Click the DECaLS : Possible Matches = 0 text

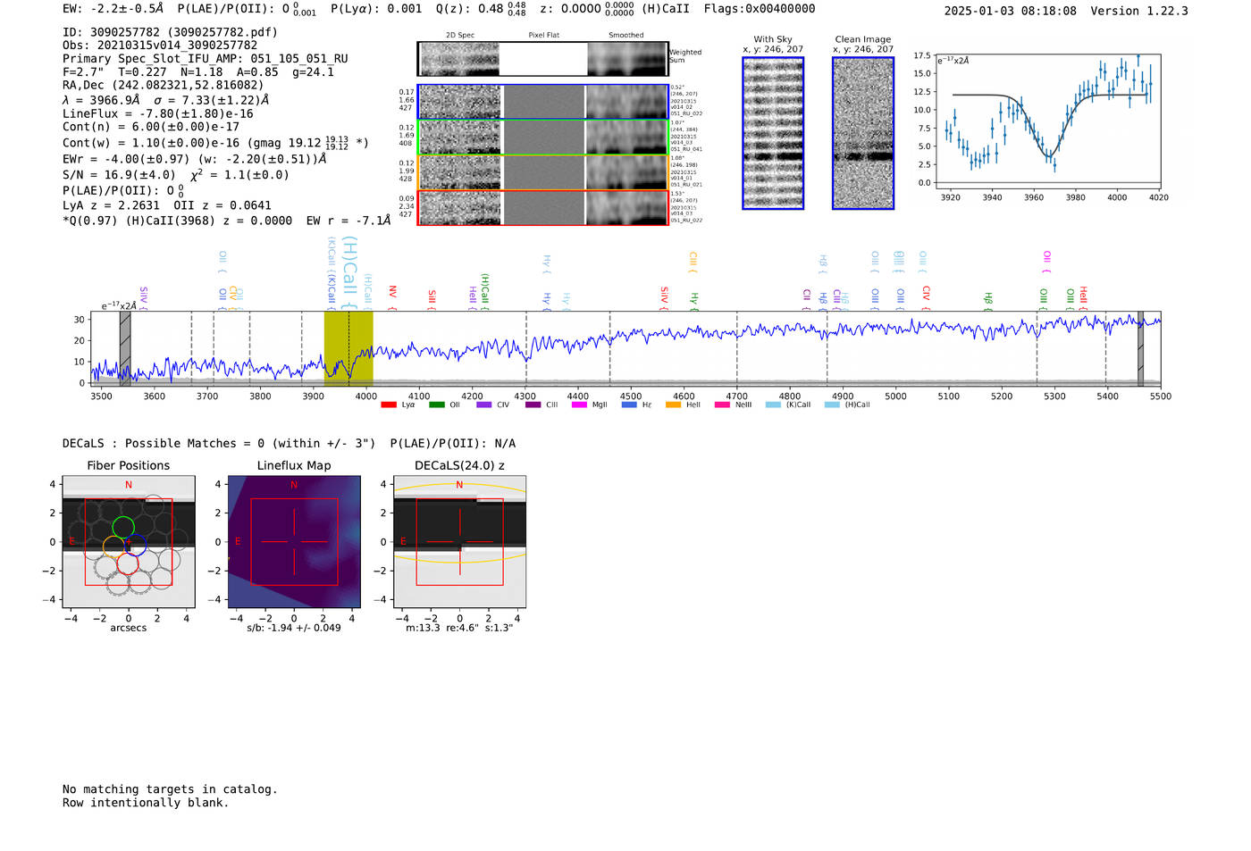219,444
